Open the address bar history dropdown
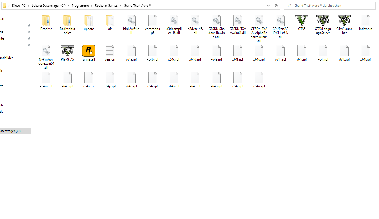This screenshot has height=219, width=379. pyautogui.click(x=268, y=5)
